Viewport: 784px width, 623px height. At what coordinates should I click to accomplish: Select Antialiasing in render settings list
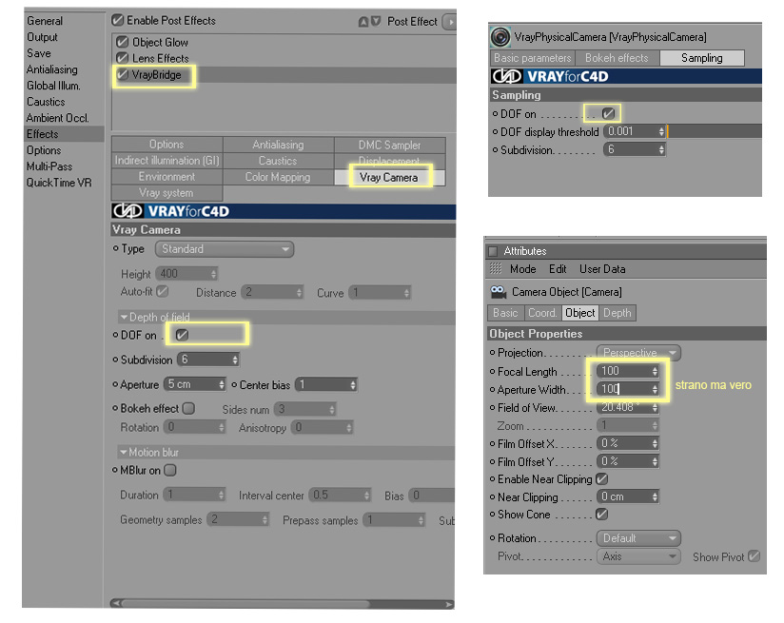coord(52,69)
